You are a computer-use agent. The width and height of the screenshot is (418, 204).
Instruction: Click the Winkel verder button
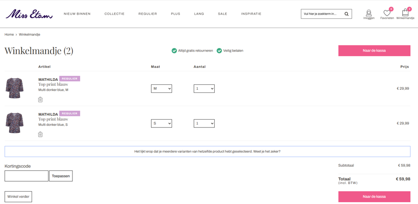[x=18, y=196]
